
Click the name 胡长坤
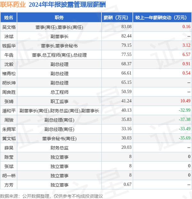coord(9,83)
